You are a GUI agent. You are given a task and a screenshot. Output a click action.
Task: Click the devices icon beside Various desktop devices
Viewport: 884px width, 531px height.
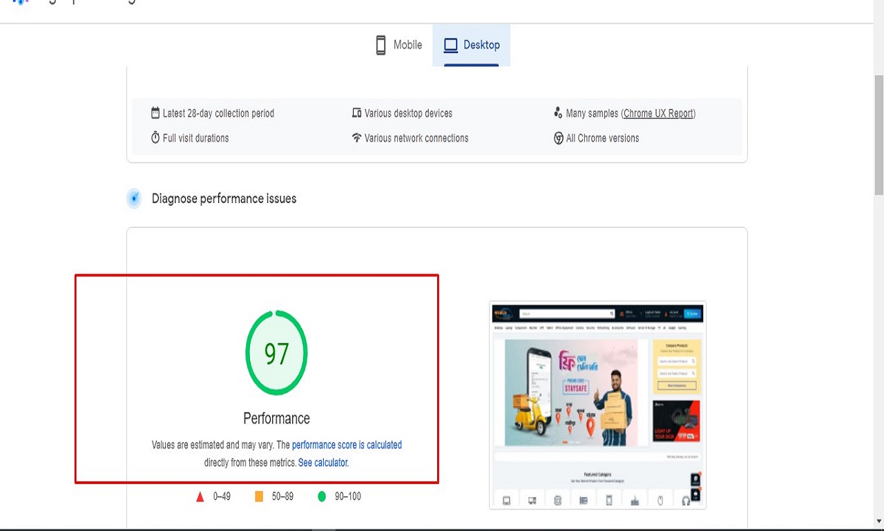coord(356,113)
